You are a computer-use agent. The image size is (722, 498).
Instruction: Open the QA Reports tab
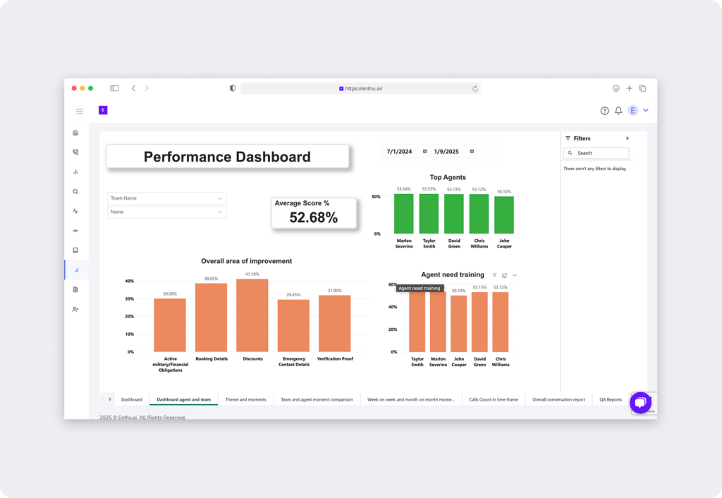coord(610,399)
